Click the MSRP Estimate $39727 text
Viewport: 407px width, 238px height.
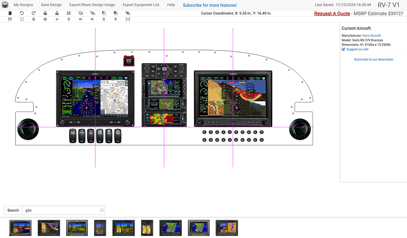coord(379,13)
